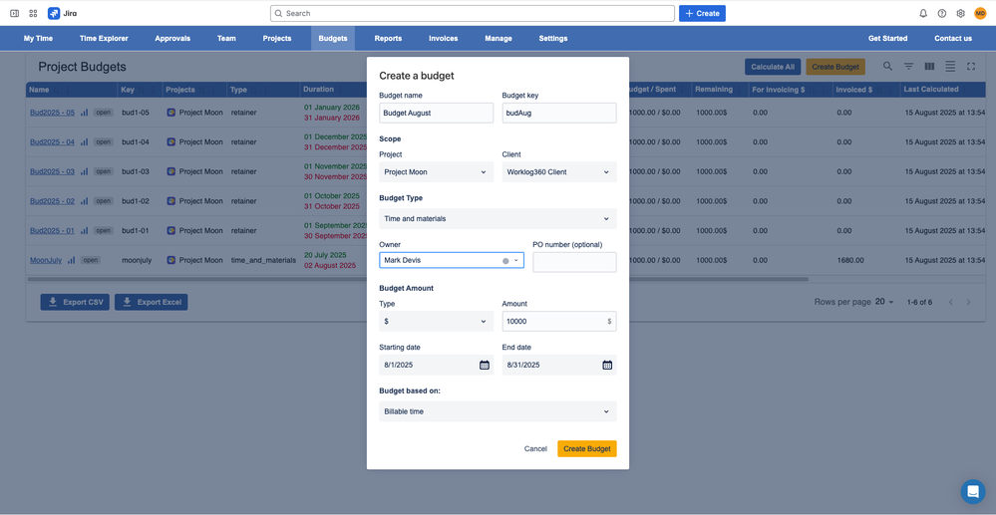Open the Approvals tab

pyautogui.click(x=172, y=38)
